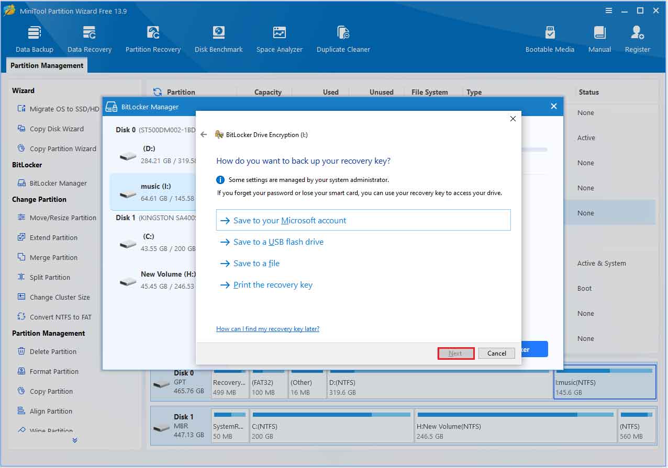The height and width of the screenshot is (468, 668).
Task: Select Change Cluster Size
Action: 53,297
